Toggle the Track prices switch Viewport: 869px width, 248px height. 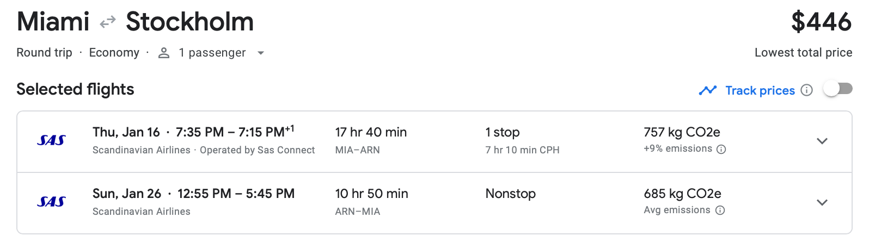pyautogui.click(x=838, y=89)
